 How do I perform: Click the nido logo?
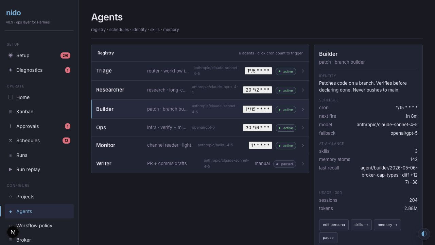pyautogui.click(x=14, y=13)
